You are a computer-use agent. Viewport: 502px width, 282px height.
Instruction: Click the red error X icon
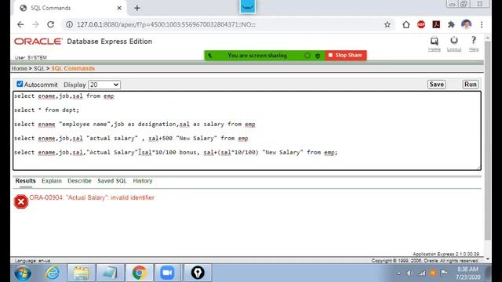(21, 202)
